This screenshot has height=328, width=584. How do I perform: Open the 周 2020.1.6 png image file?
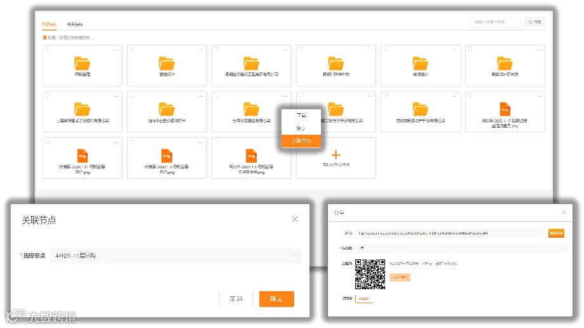(x=252, y=156)
